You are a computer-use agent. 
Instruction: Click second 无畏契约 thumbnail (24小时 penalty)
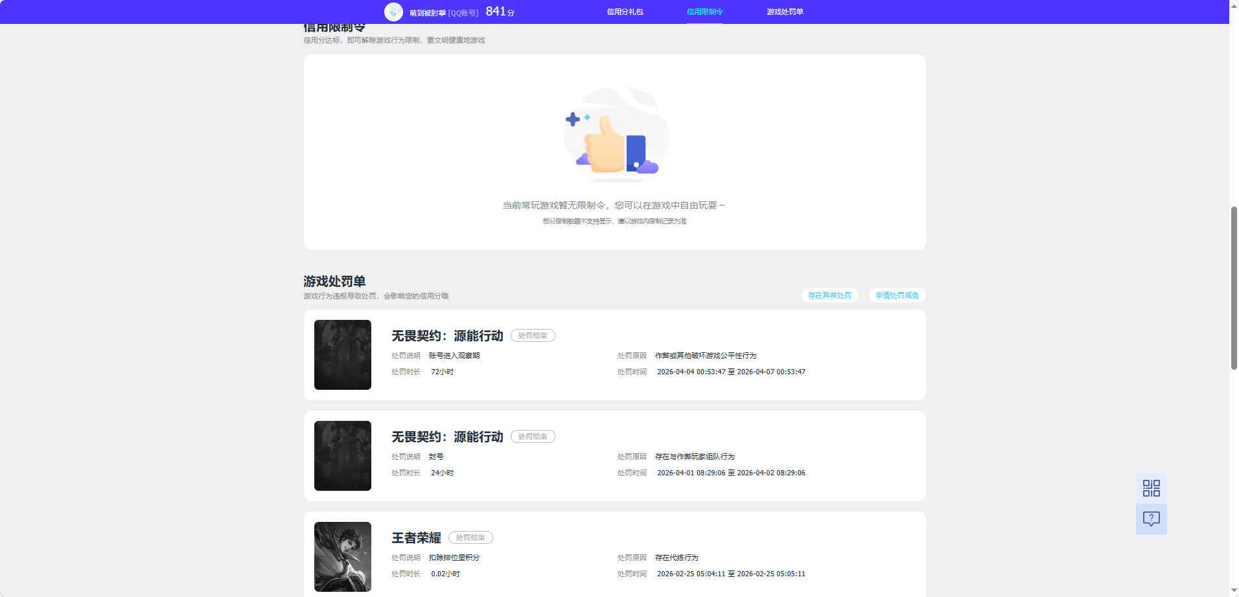[x=343, y=456]
